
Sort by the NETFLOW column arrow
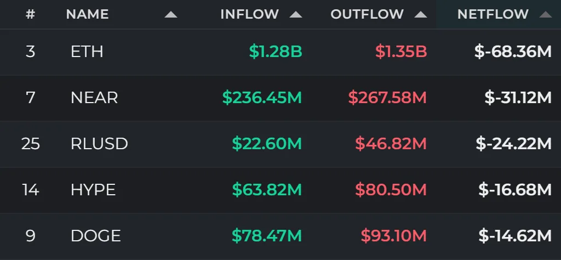point(546,14)
